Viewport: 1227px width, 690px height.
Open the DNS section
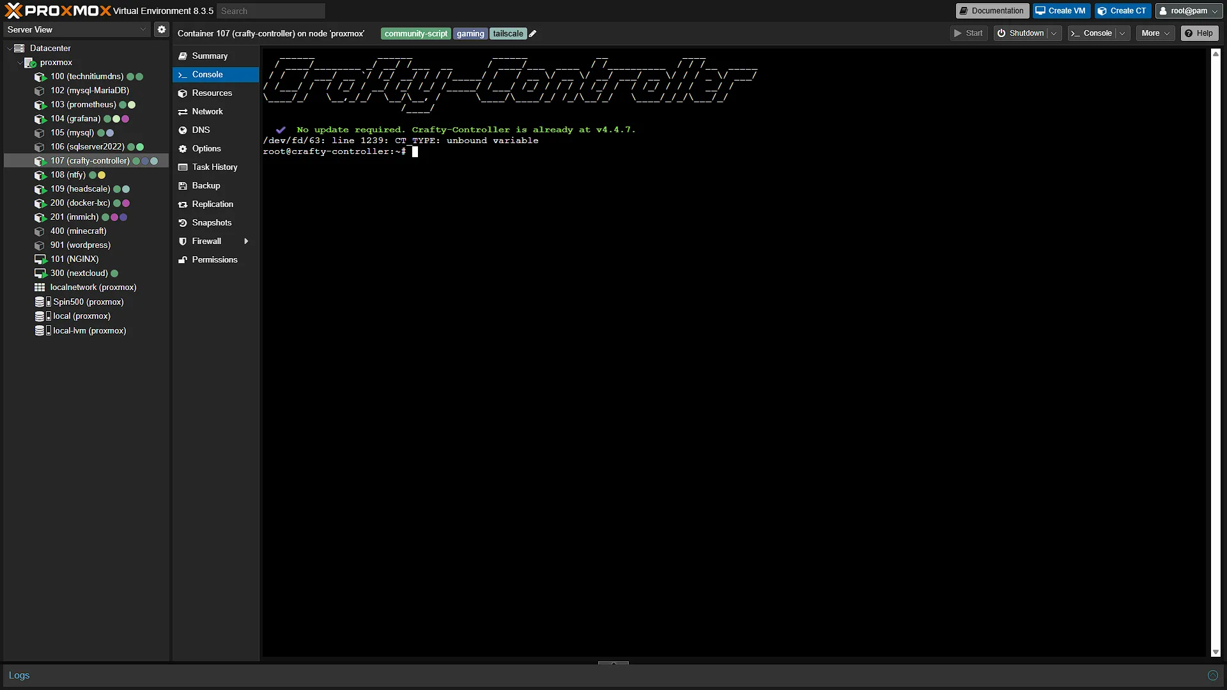[215, 130]
